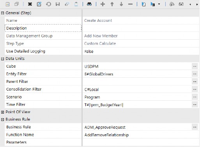Image resolution: width=200 pixels, height=147 pixels.
Task: Click the floppy disk save icon
Action: click(x=58, y=4)
